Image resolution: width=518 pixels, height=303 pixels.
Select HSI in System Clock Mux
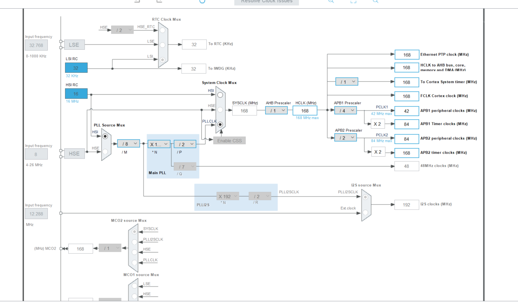coord(220,95)
